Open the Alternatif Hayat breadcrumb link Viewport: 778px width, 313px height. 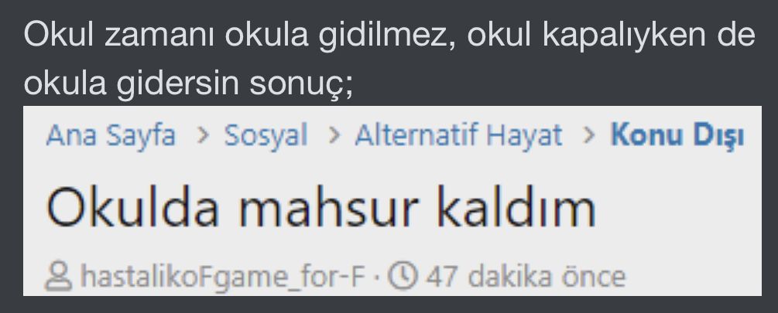(x=458, y=135)
